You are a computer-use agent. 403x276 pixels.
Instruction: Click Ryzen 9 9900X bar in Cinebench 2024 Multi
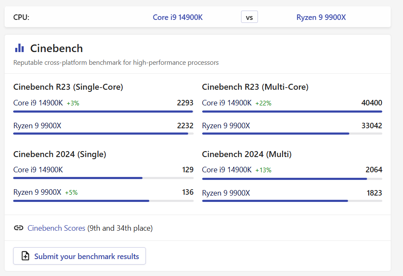click(275, 201)
